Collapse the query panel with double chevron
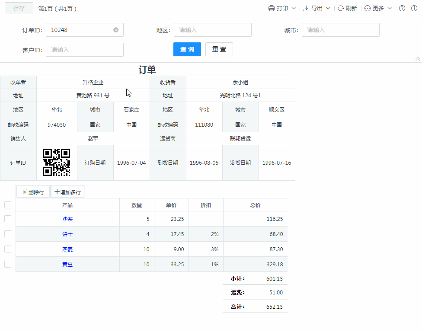The height and width of the screenshot is (332, 422). coord(418,59)
